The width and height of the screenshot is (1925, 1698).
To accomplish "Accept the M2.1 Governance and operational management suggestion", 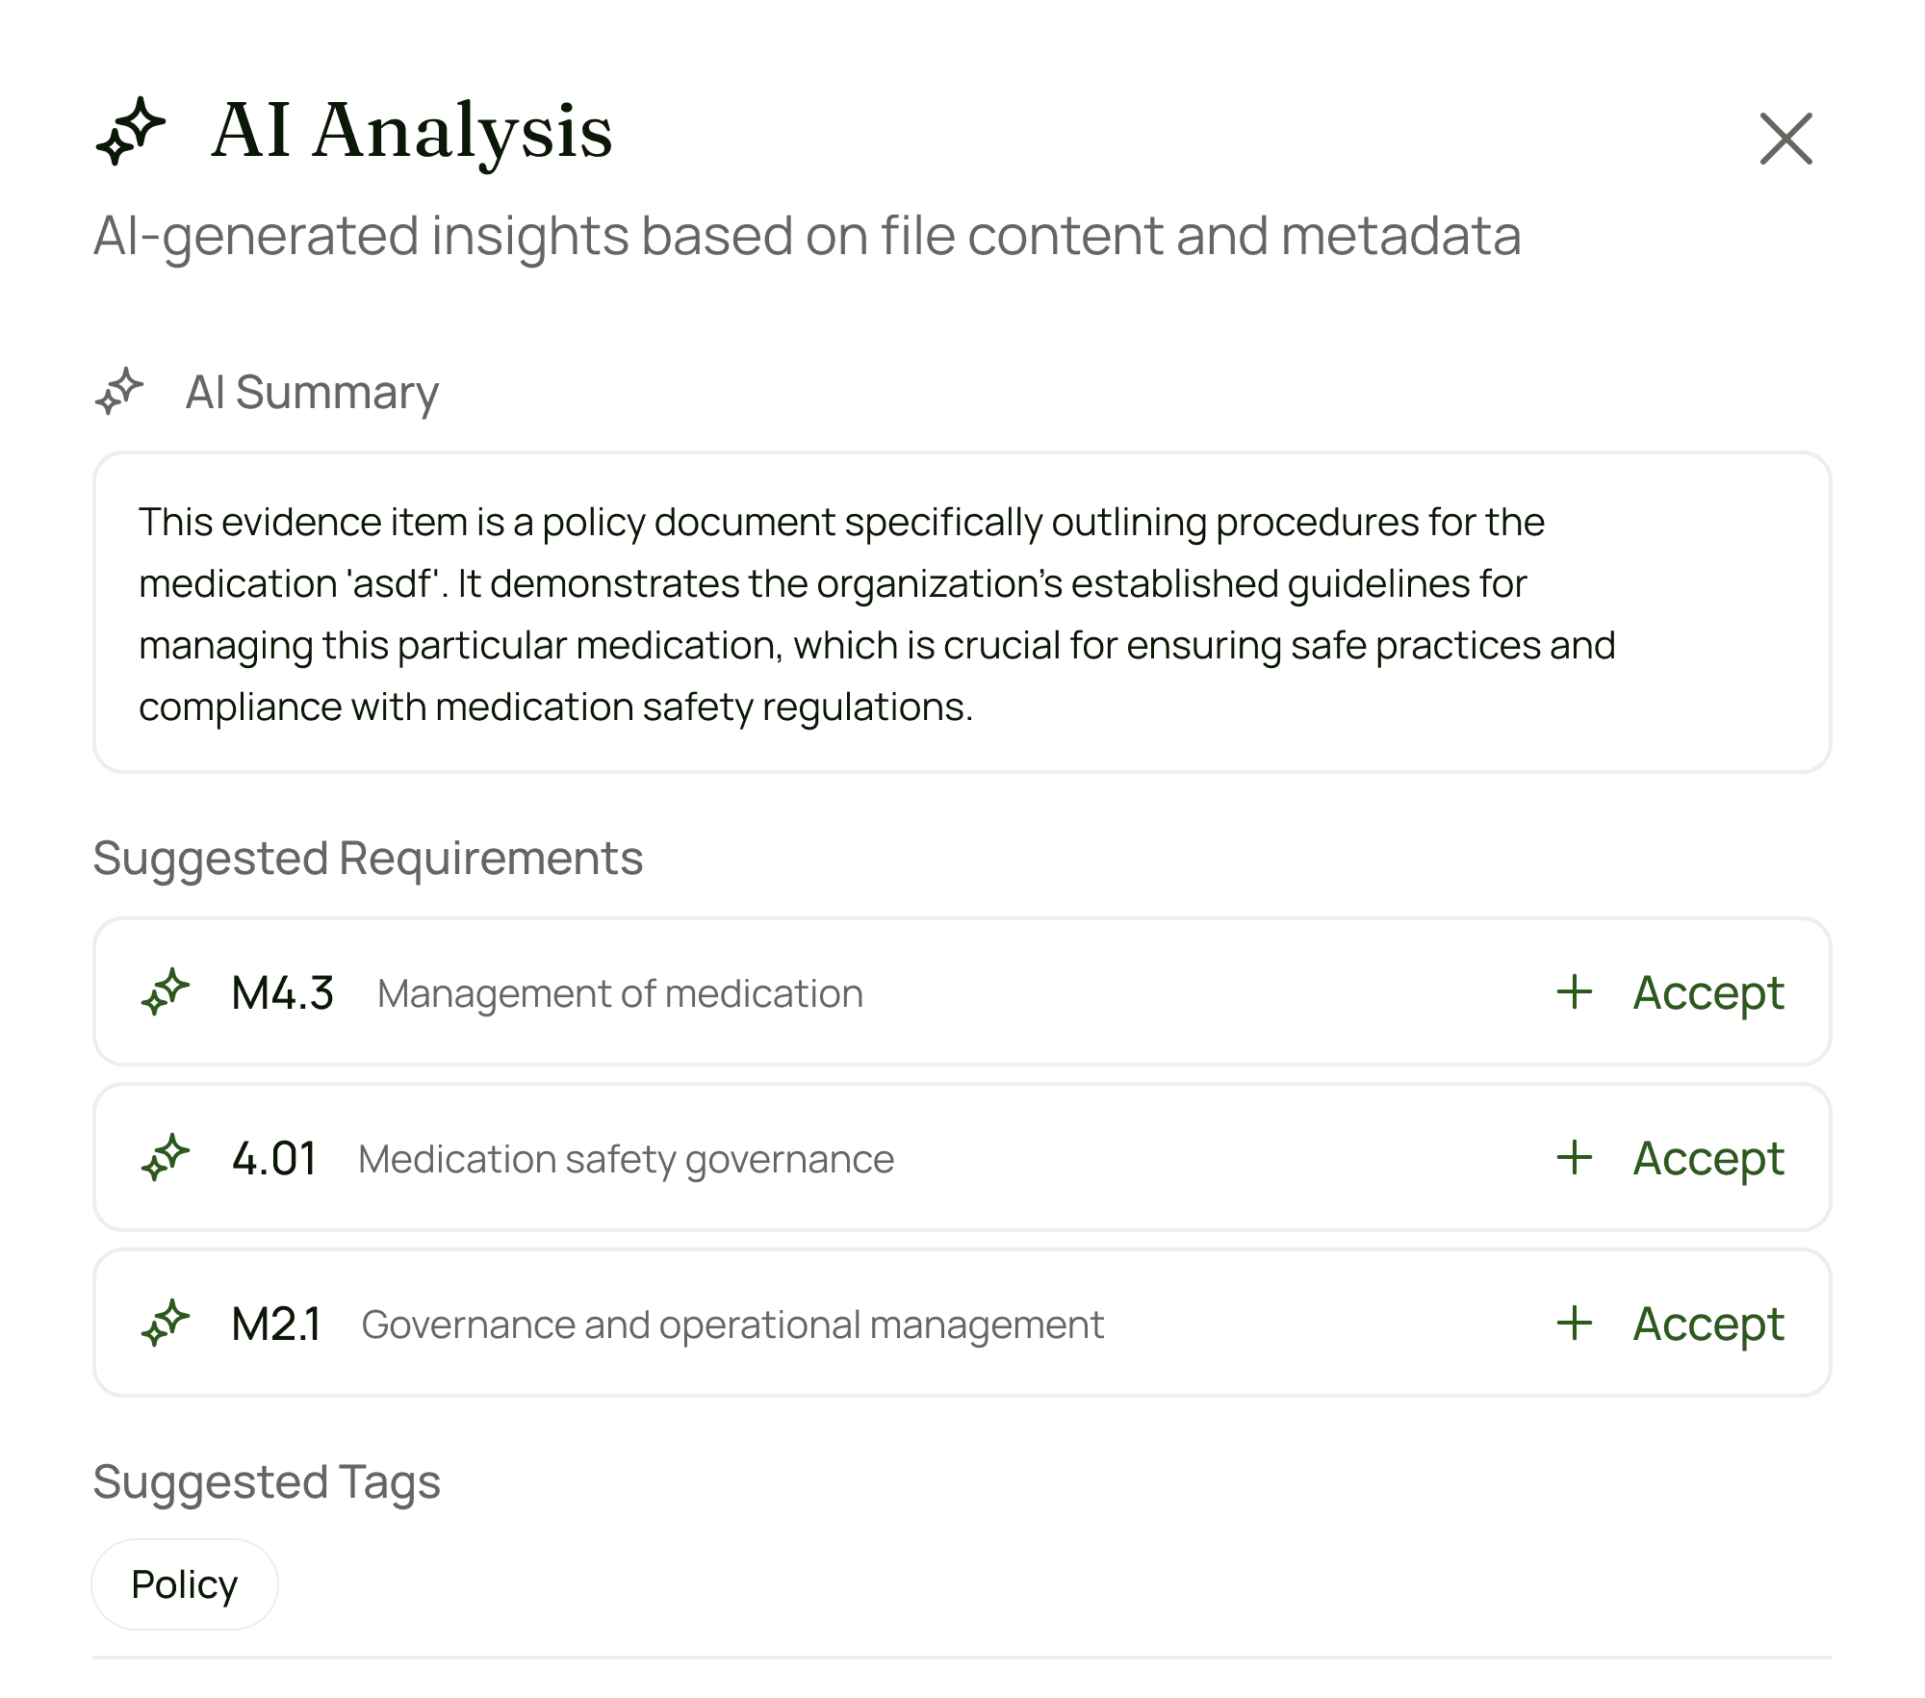I will [x=1707, y=1324].
